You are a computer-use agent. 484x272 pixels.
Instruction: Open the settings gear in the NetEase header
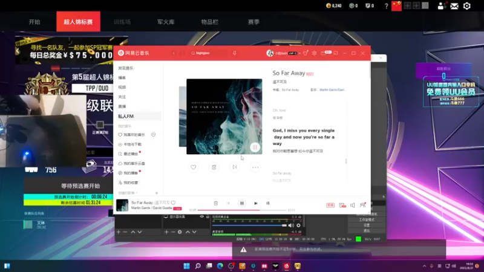coord(314,53)
